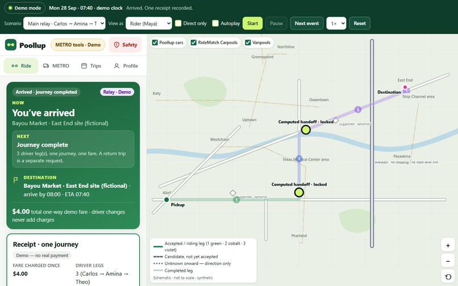Toggle the Direct only checkbox
The height and width of the screenshot is (286, 458).
point(178,23)
